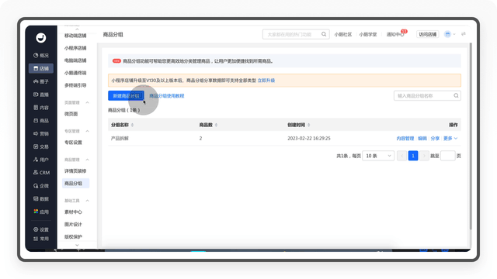Click the page vertical scrollbar
Screen dimensions: 497x279
(x=471, y=136)
